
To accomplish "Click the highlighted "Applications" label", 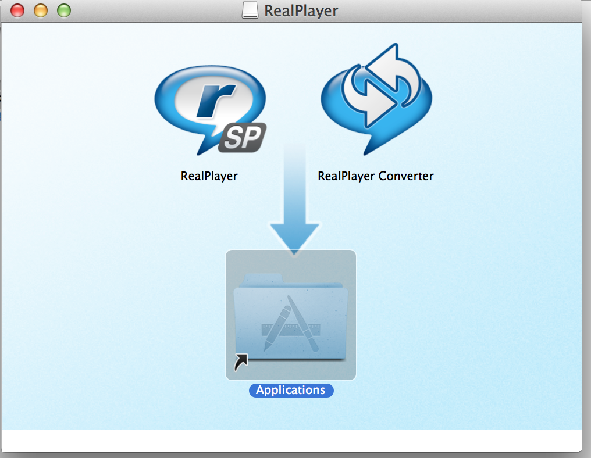I will (291, 390).
